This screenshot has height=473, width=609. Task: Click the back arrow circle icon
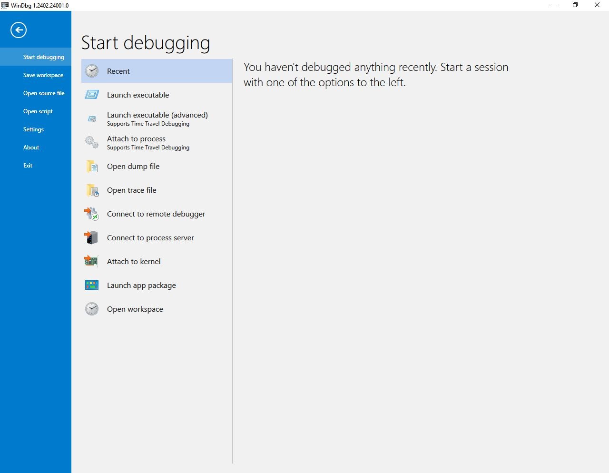(x=19, y=30)
